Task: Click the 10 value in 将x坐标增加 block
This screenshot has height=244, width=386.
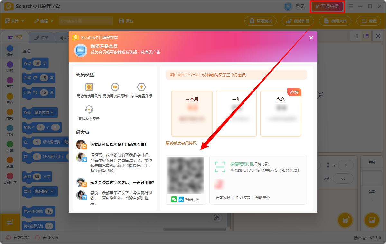Action: tap(49, 211)
